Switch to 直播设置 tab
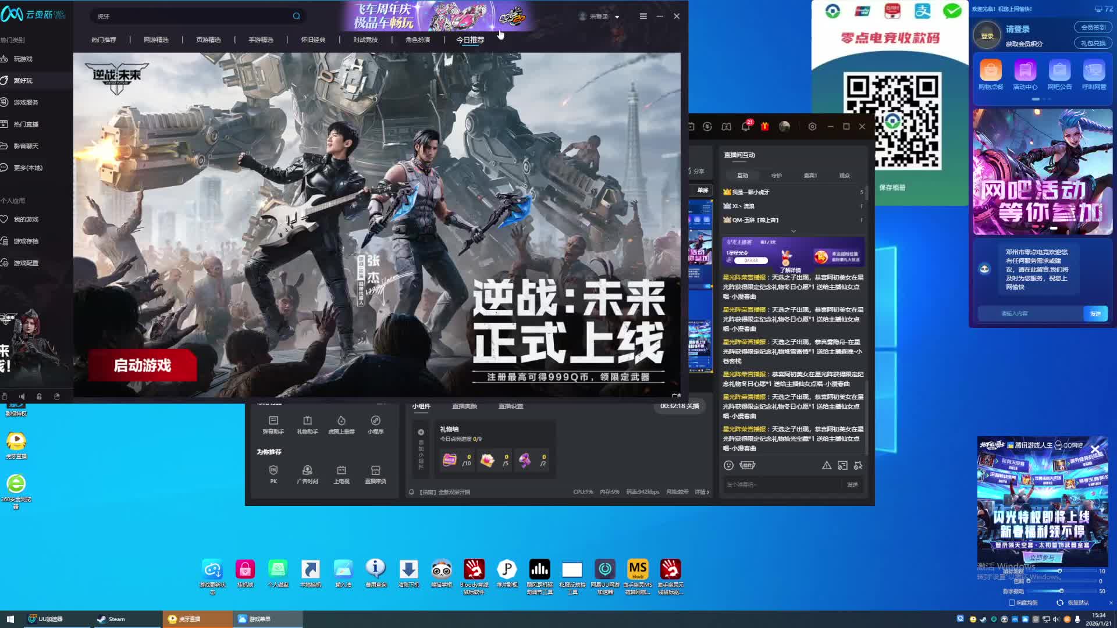 510,406
